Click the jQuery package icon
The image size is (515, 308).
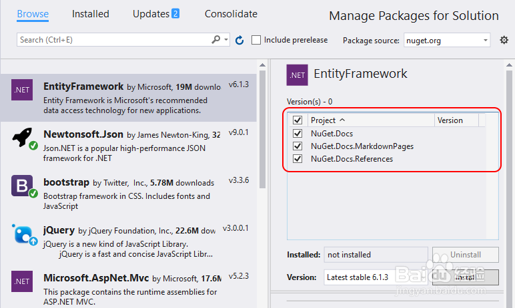(x=23, y=233)
